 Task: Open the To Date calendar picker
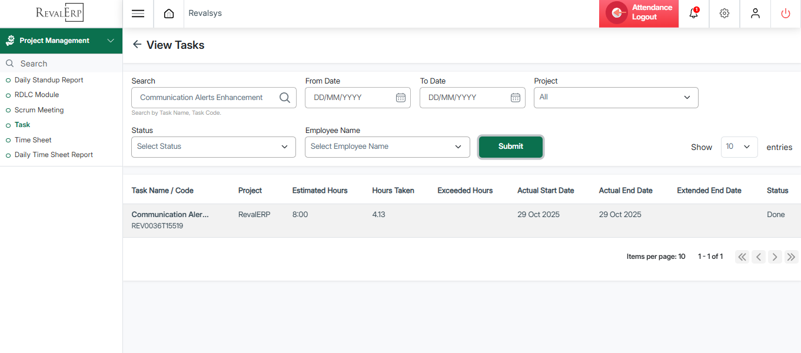[516, 98]
